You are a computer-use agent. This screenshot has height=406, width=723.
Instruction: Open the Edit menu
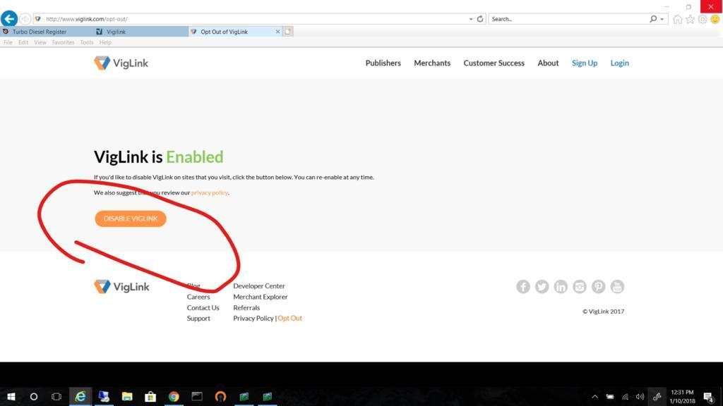23,42
